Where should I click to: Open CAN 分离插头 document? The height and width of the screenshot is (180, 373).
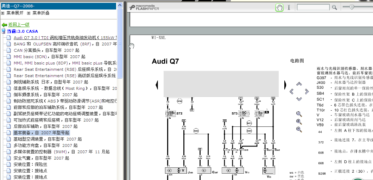46,50
